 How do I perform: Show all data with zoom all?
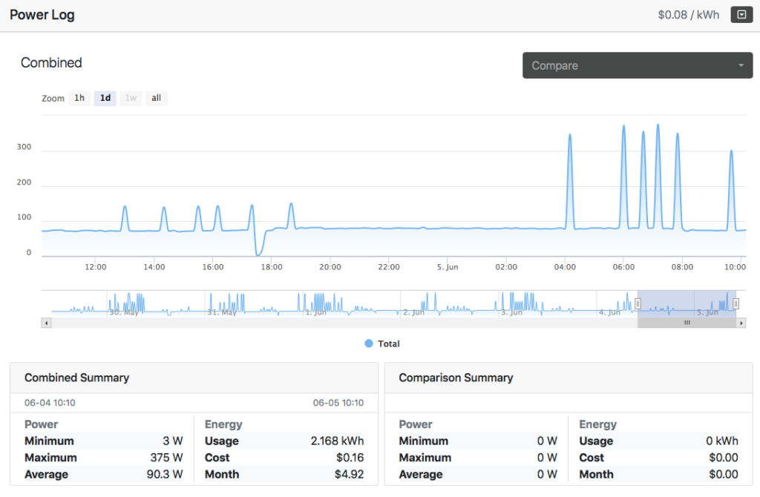[x=156, y=98]
